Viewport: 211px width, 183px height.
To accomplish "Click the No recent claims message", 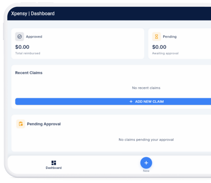I will coord(146,88).
